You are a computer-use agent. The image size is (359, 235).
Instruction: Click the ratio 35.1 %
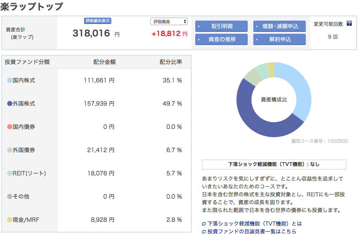coord(172,80)
